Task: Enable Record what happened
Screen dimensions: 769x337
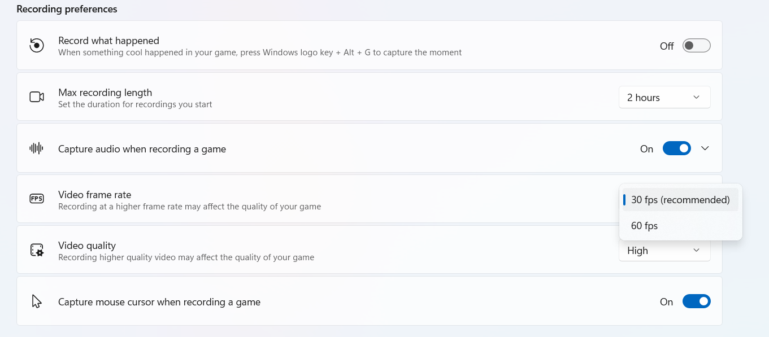Action: tap(696, 45)
